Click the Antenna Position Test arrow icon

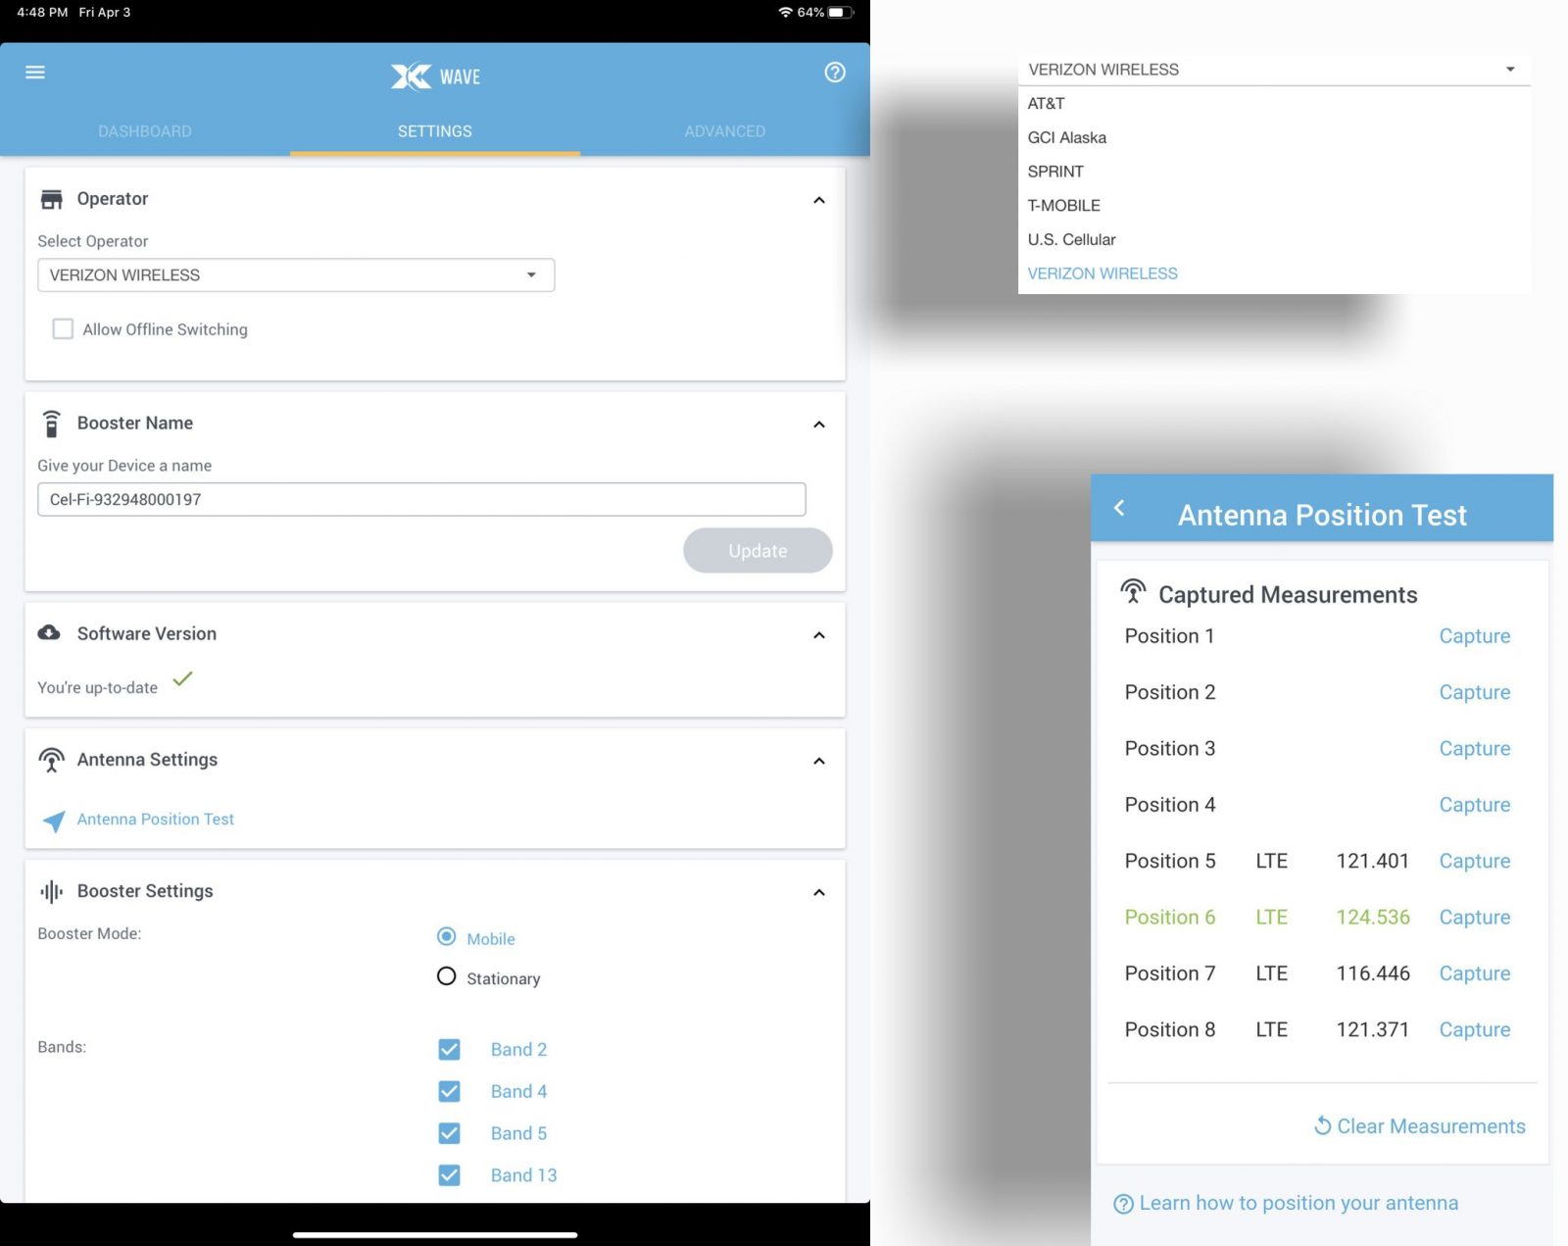54,821
